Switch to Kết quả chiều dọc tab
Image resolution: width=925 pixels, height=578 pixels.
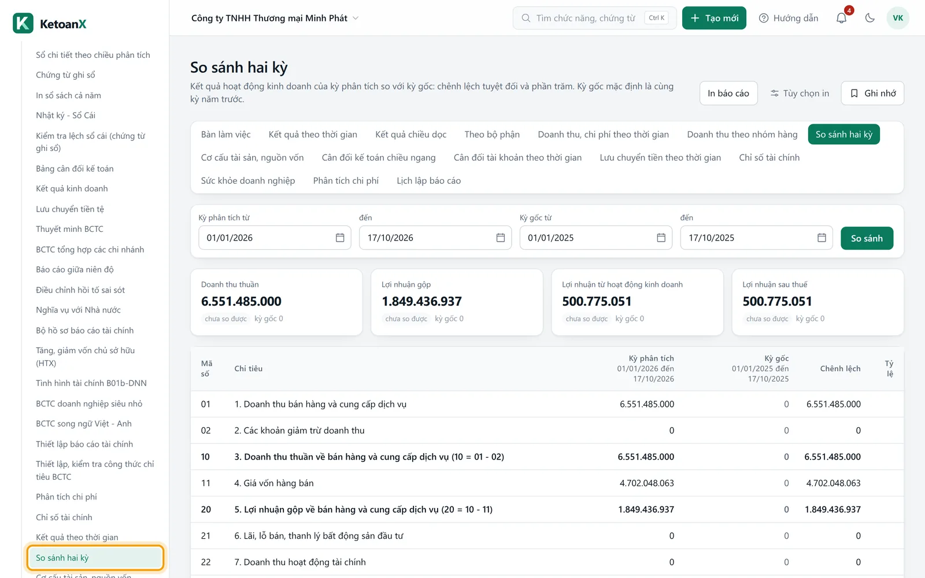[410, 134]
